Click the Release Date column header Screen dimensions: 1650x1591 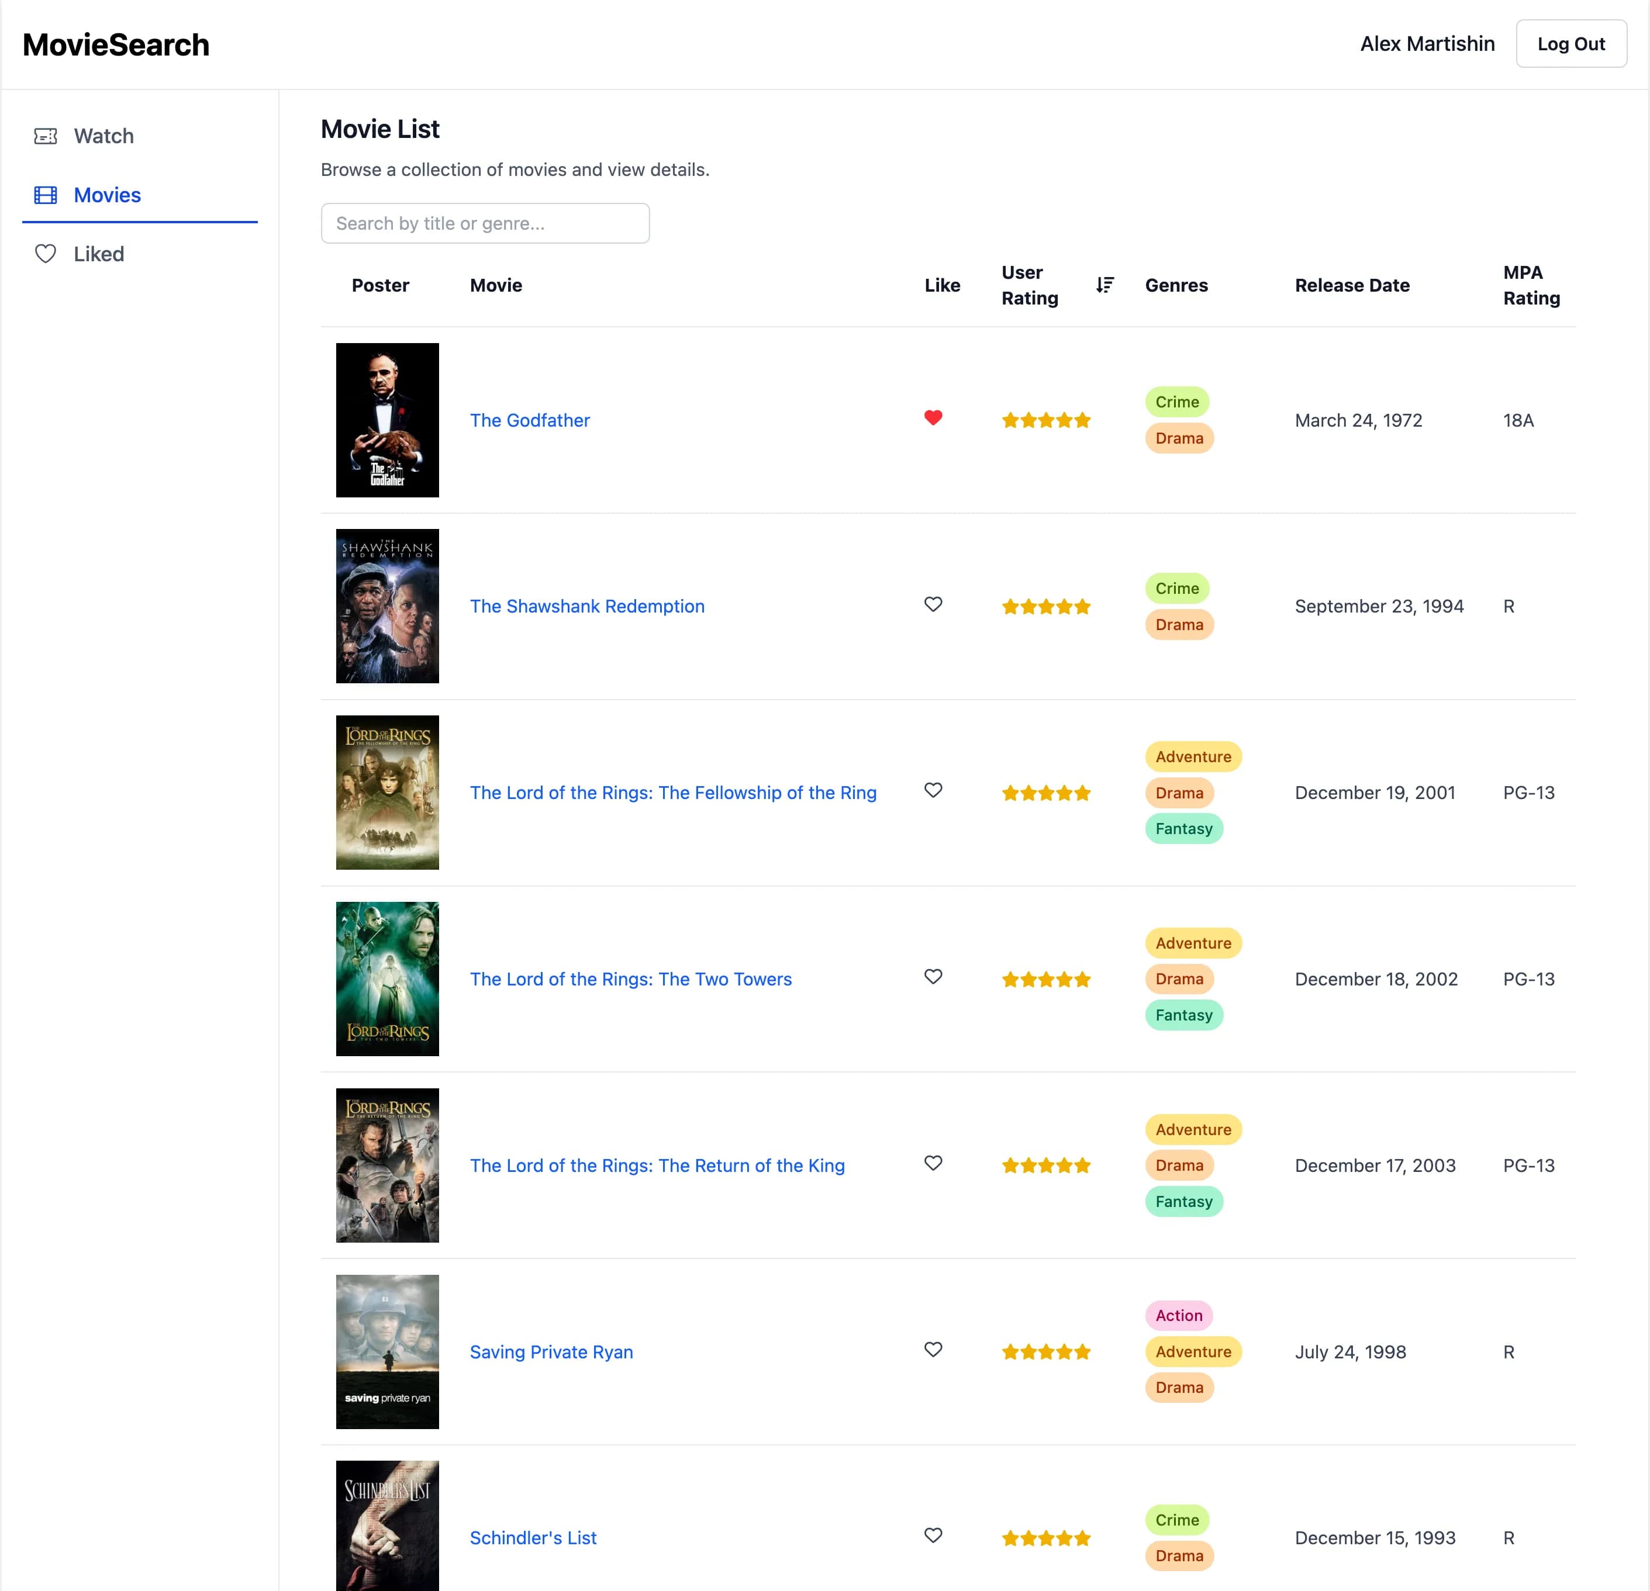(1352, 285)
